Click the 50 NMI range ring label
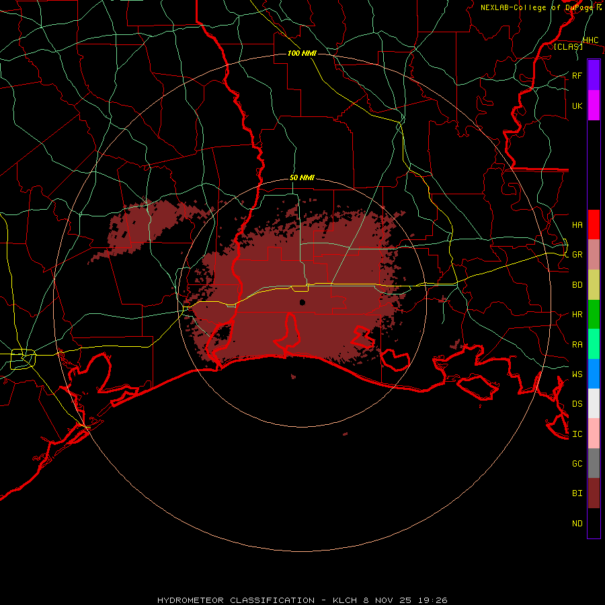The image size is (605, 605). [302, 177]
